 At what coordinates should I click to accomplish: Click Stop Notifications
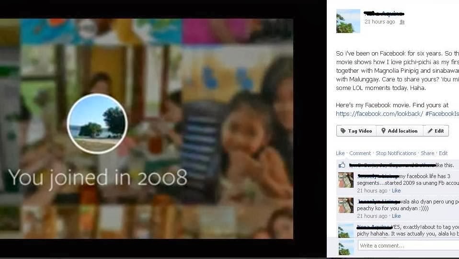coord(396,153)
